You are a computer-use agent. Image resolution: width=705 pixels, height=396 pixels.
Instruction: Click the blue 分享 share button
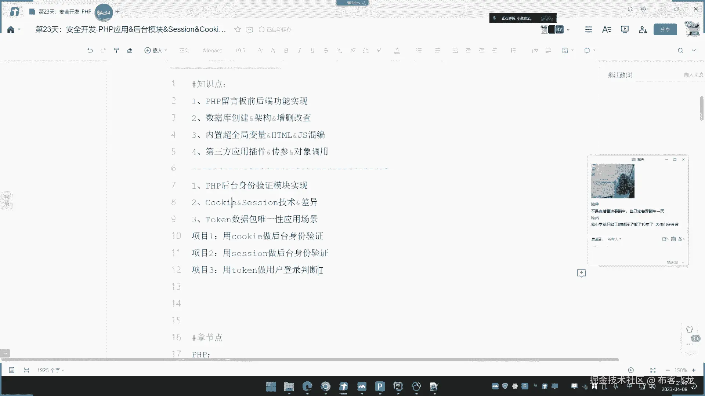point(665,30)
